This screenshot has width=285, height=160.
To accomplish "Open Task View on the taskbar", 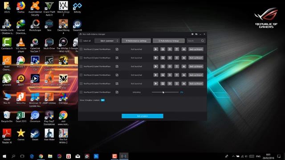I will click(x=22, y=156).
